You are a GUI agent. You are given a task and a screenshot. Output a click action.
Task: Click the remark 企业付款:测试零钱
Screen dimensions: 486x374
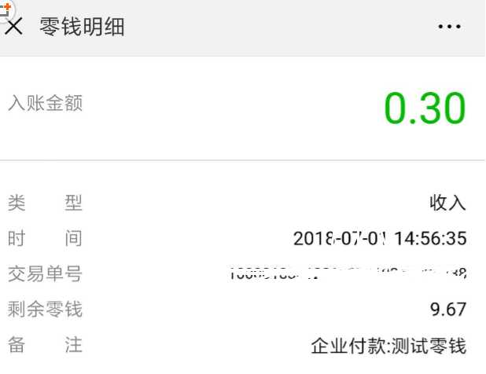(388, 346)
